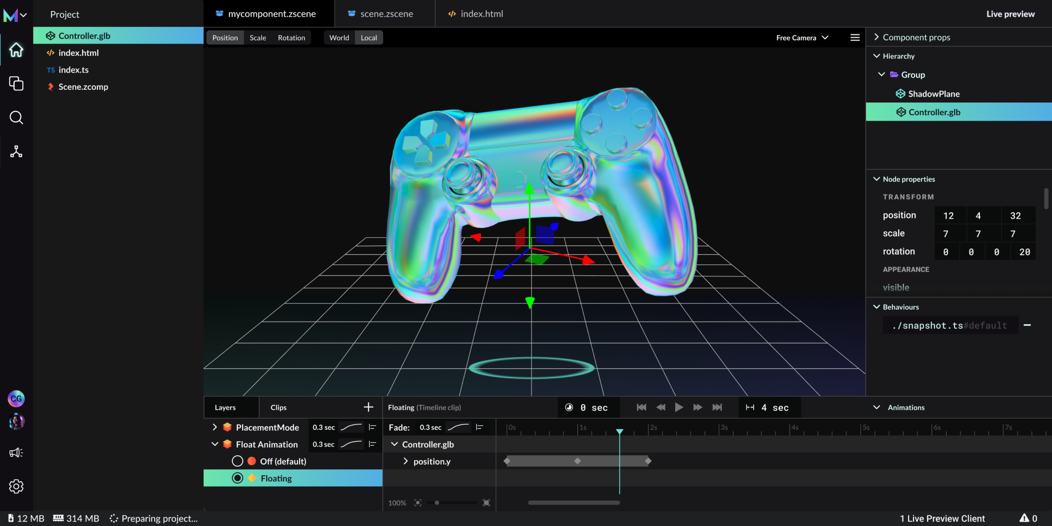Viewport: 1052px width, 526px height.
Task: Enable Rotation transform mode
Action: [291, 38]
